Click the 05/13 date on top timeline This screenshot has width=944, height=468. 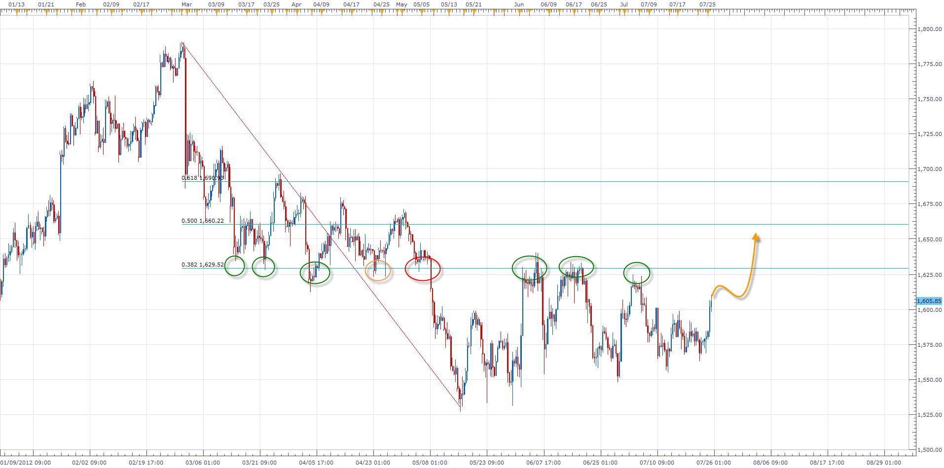(449, 4)
